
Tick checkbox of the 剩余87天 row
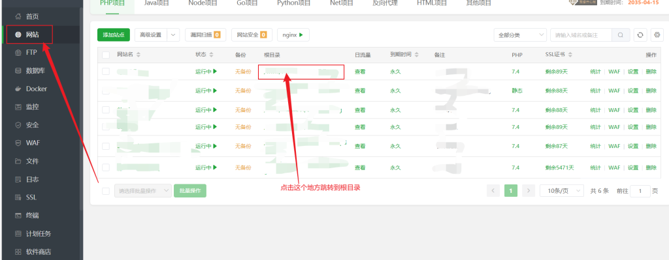pos(106,146)
